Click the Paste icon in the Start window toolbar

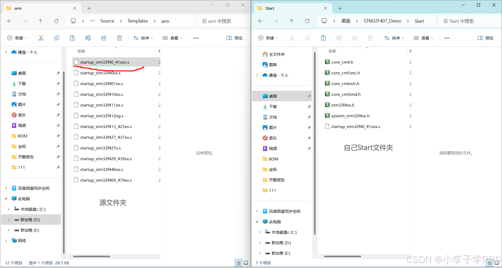click(x=323, y=38)
